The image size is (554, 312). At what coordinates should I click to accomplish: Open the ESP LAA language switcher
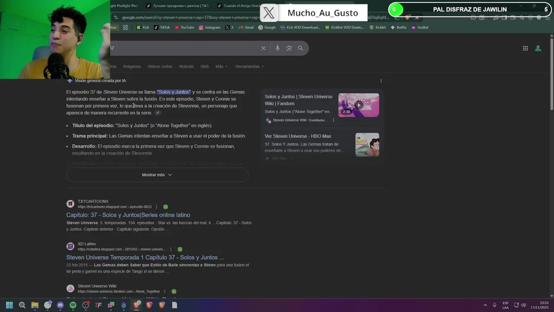pos(506,305)
